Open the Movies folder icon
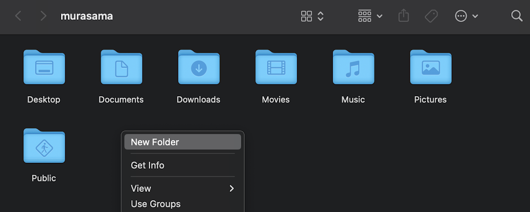 [x=276, y=68]
